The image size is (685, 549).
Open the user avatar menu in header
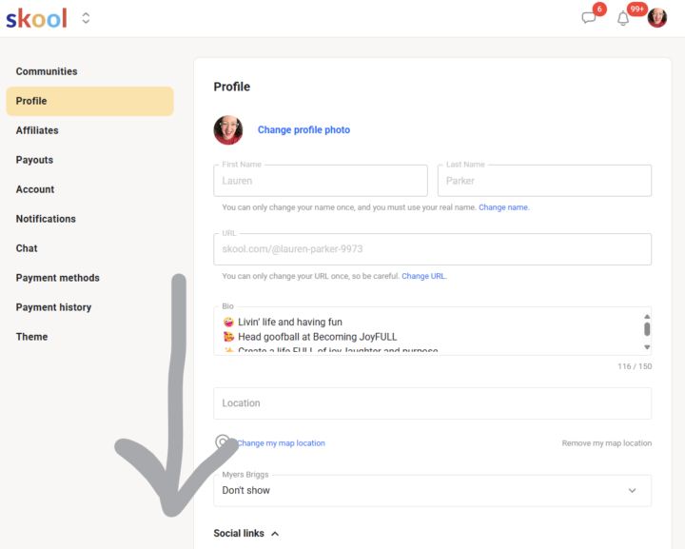(657, 18)
